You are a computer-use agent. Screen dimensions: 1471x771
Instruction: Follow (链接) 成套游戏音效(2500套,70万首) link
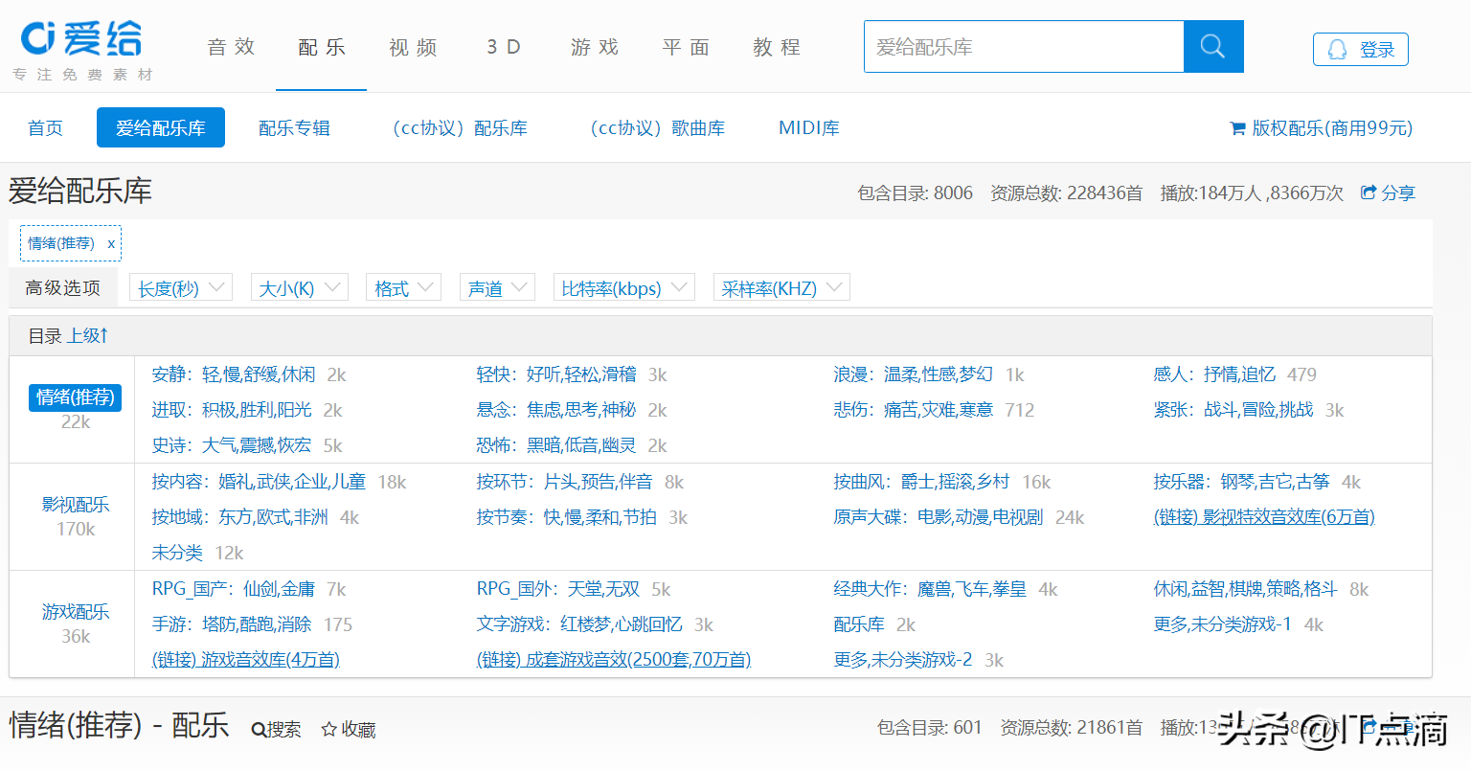click(x=614, y=660)
